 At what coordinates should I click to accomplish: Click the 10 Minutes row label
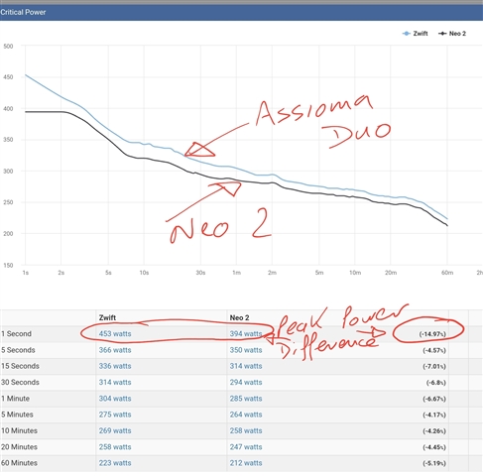(x=19, y=430)
